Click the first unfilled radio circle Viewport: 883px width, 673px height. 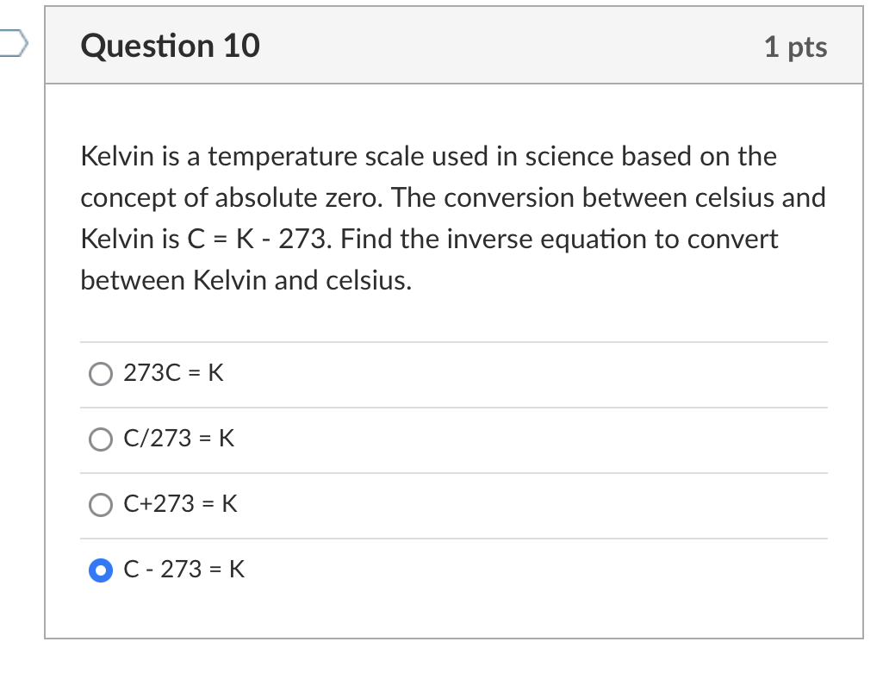[x=101, y=374]
